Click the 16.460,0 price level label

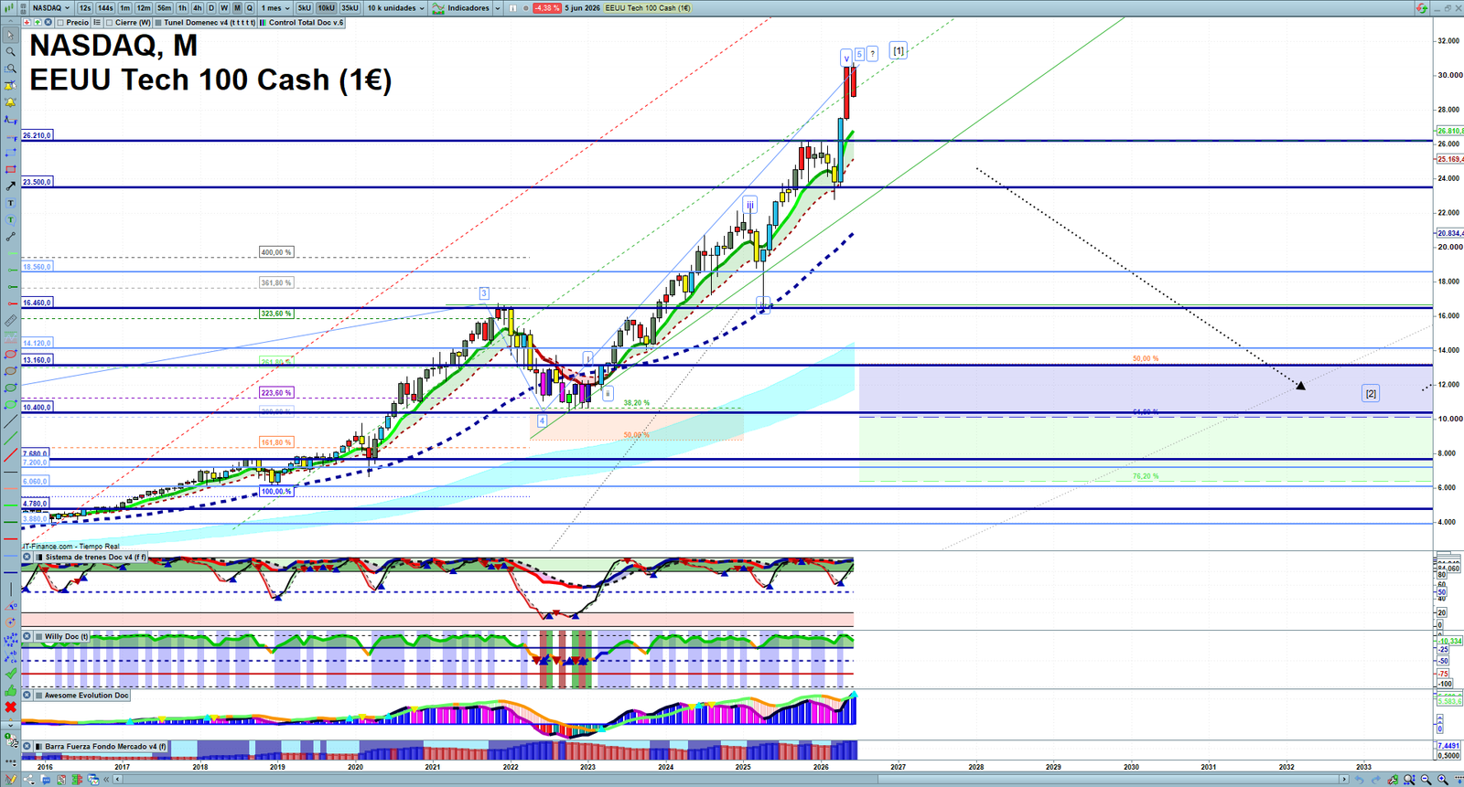pos(37,303)
